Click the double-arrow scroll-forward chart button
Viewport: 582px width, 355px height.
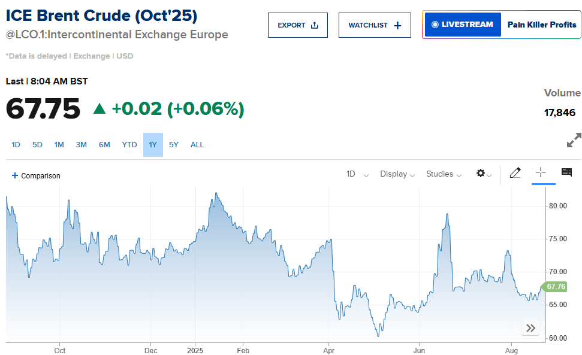point(530,328)
